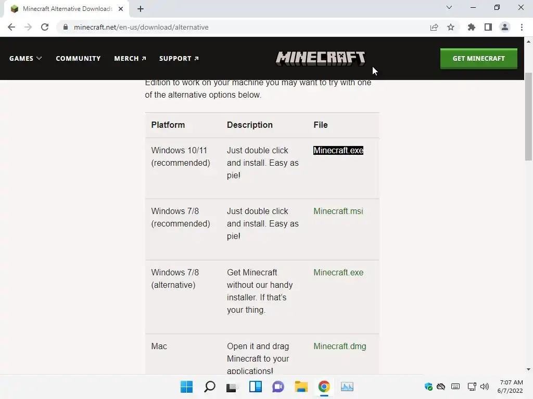The image size is (533, 399).
Task: View site security lock info
Action: [66, 27]
